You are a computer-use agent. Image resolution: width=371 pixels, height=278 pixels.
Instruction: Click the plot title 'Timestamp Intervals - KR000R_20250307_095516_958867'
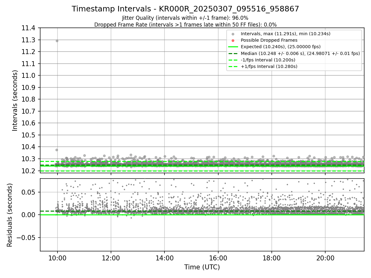click(x=185, y=9)
